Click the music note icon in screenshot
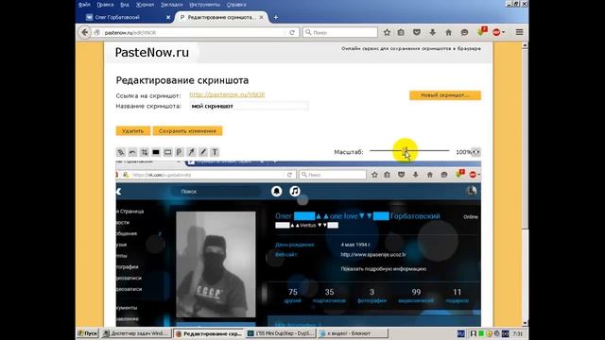The height and width of the screenshot is (340, 605). [295, 191]
